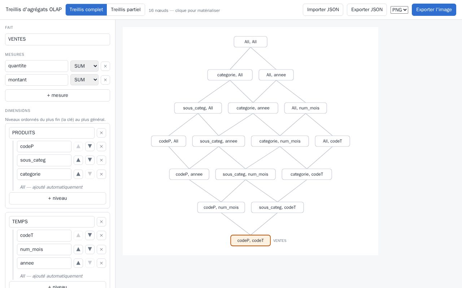
Task: Move num_mois level down
Action: (90, 249)
